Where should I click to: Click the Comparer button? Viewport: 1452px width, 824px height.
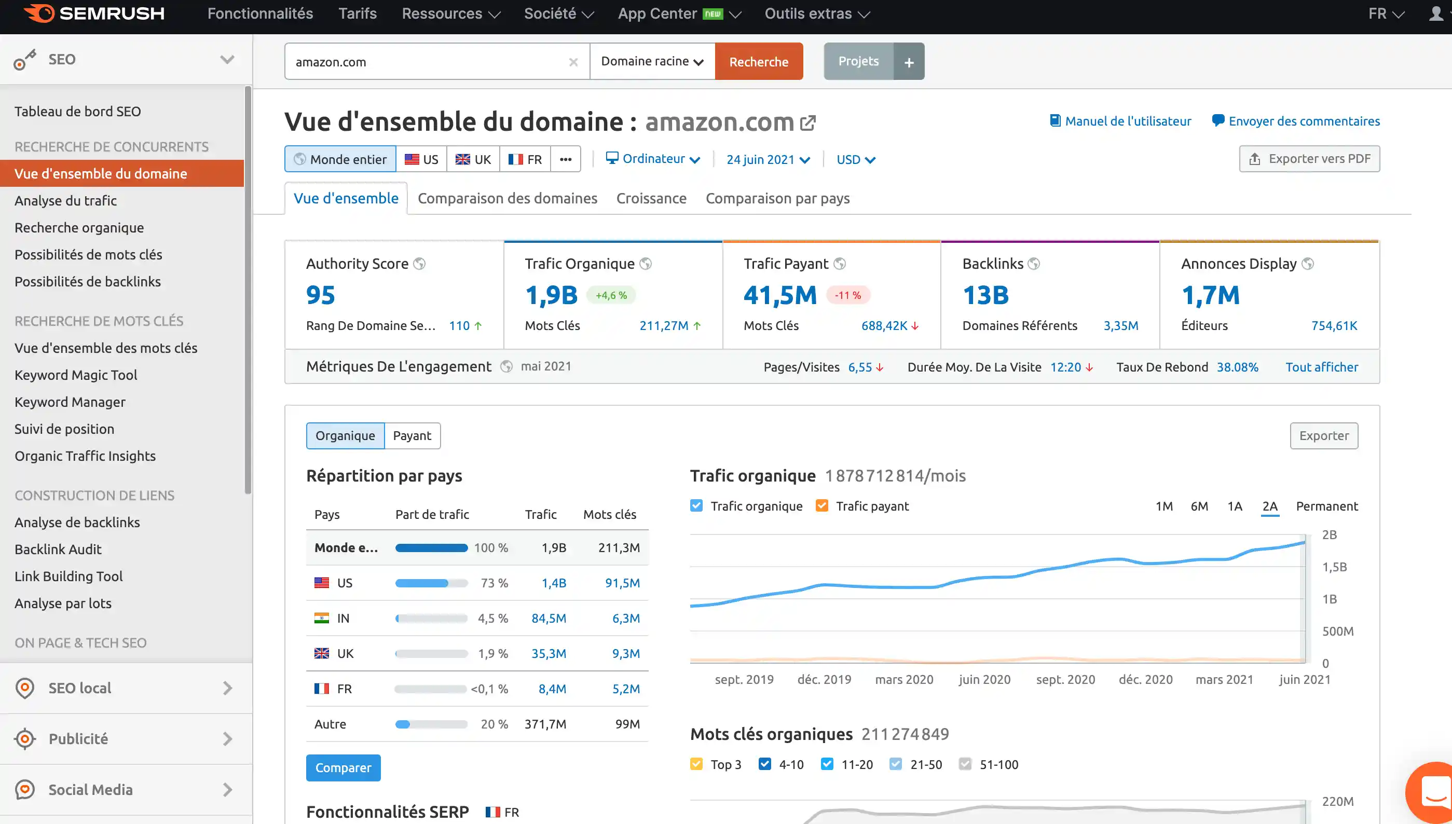pyautogui.click(x=344, y=768)
